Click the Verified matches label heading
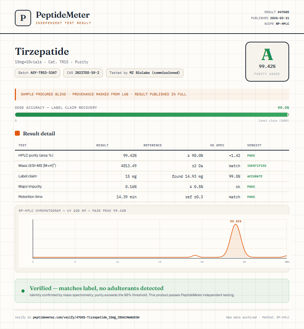This screenshot has height=329, width=304. (x=97, y=288)
